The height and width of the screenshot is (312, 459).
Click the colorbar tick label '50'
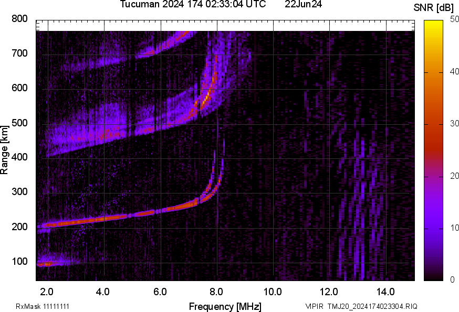[454, 19]
